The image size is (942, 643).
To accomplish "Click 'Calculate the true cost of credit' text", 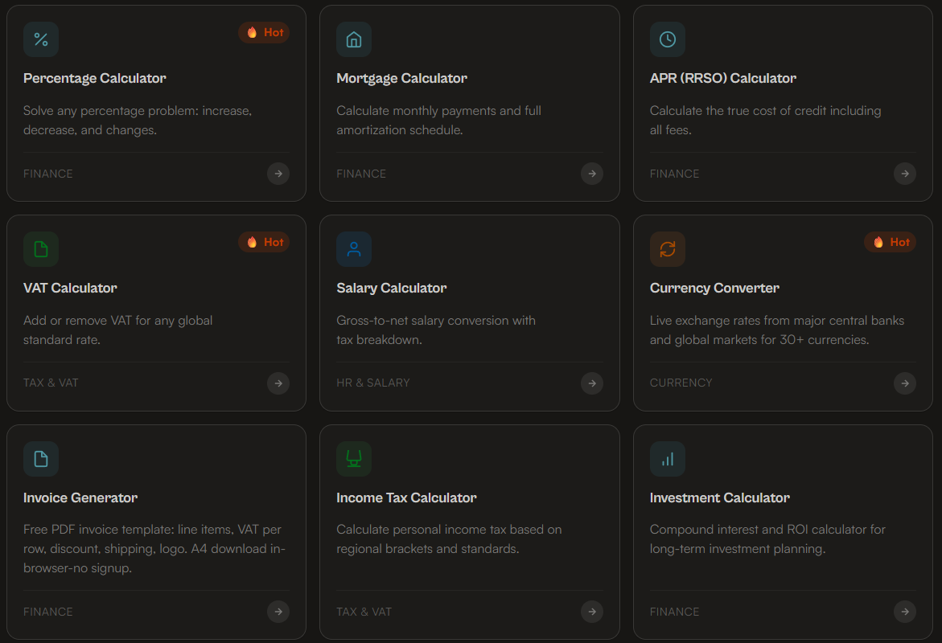I will tap(765, 120).
